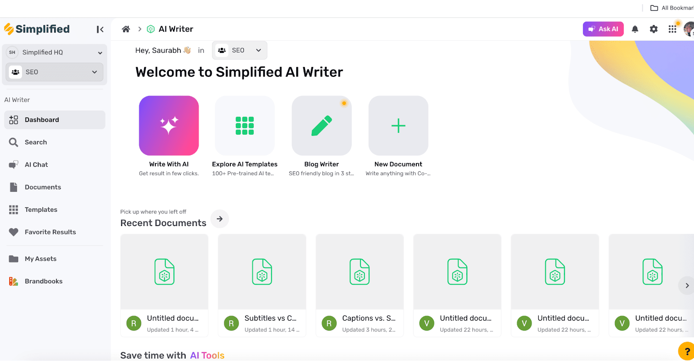Open the SEO dropdown next to greeting
Viewport: 694px width, 361px height.
239,50
